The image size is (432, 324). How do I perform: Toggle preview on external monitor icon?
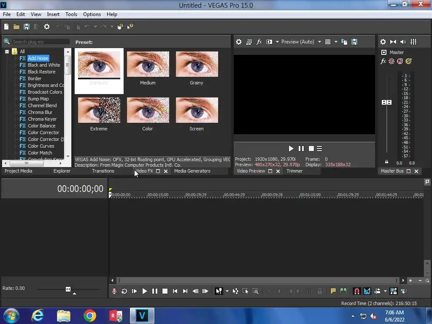coord(249,42)
